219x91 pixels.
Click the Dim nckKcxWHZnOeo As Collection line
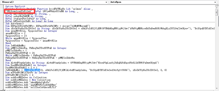tap(26, 77)
